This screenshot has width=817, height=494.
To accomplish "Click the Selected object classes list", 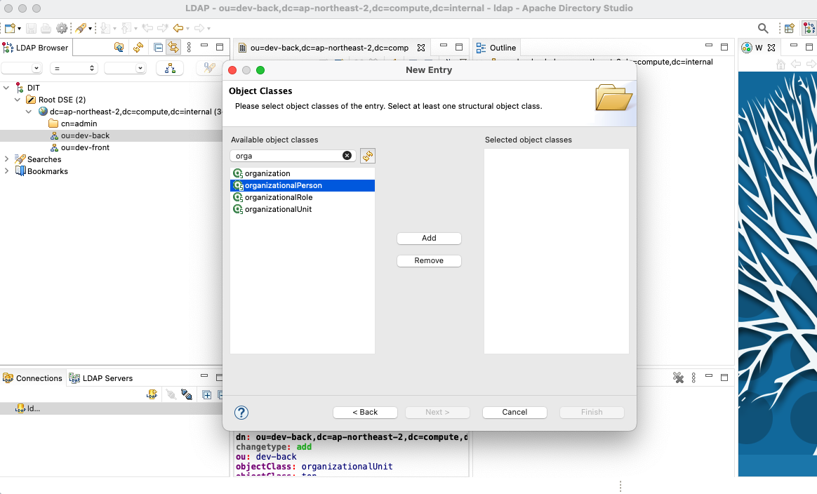I will coord(557,251).
